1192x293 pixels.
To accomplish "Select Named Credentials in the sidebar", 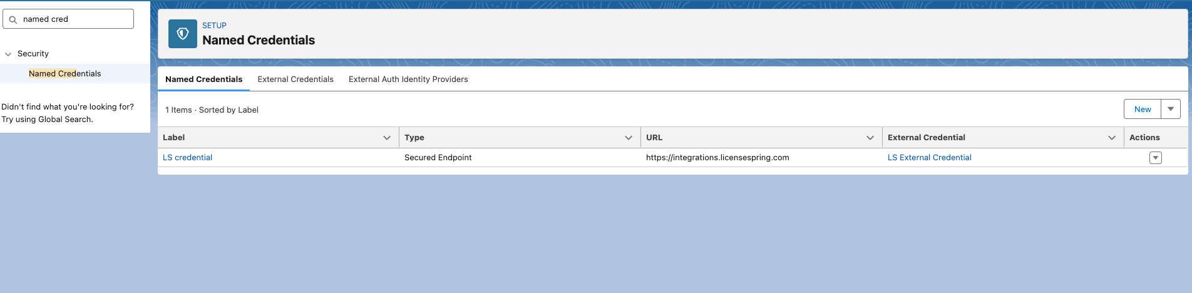I will tap(64, 74).
